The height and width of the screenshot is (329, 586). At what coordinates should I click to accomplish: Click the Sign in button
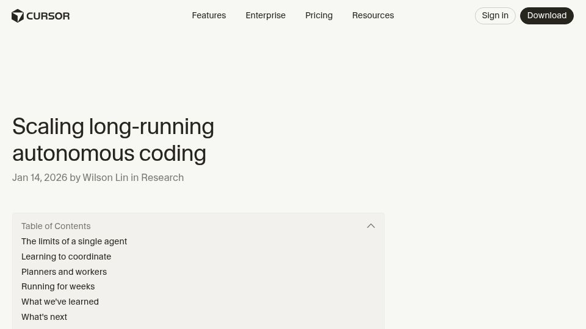tap(495, 16)
